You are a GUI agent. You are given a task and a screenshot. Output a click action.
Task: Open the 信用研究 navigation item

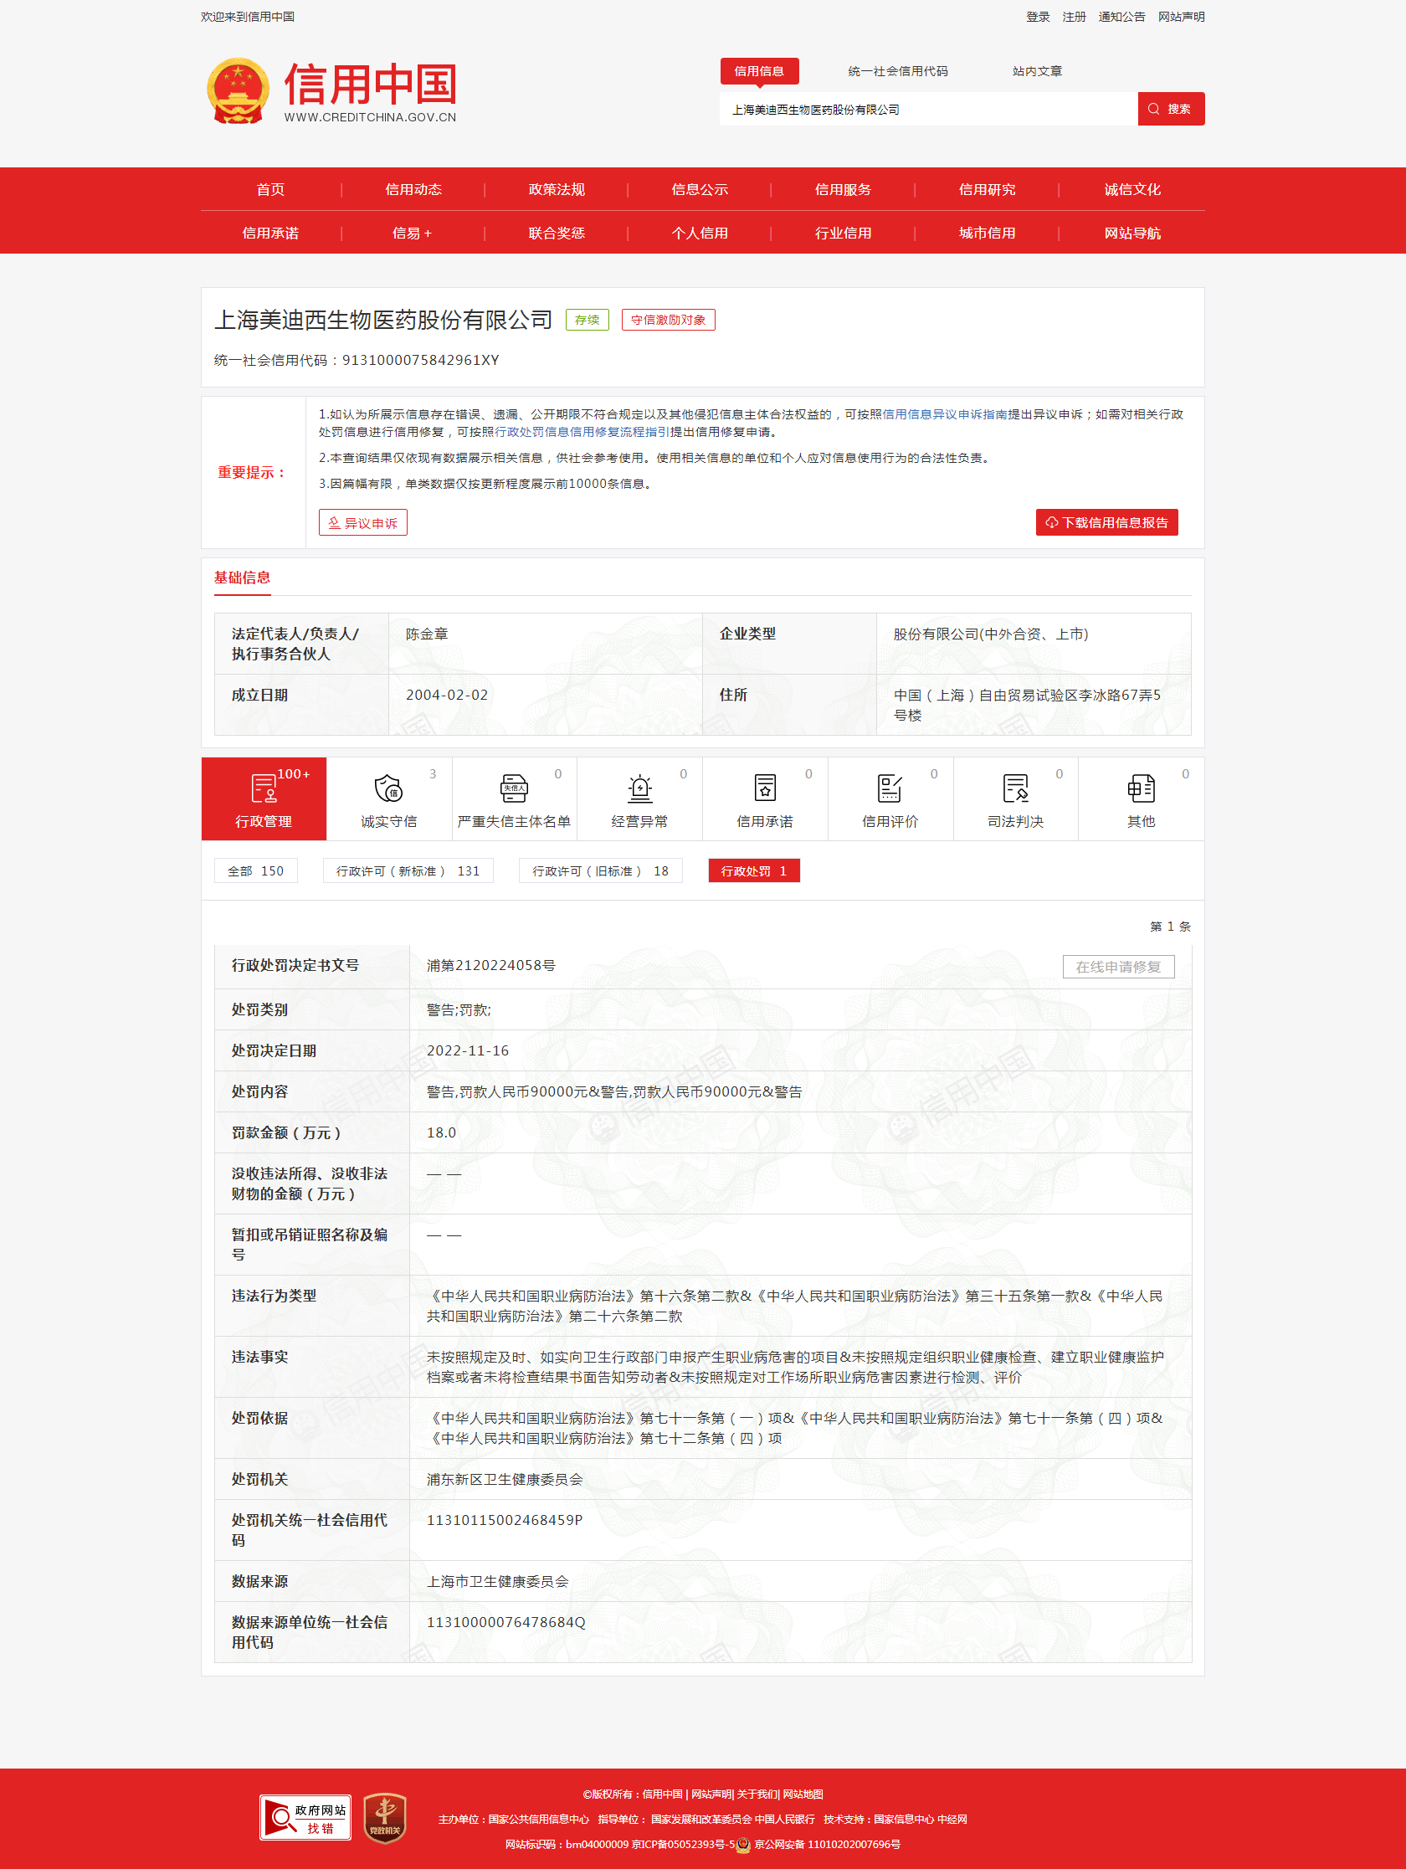click(x=986, y=189)
